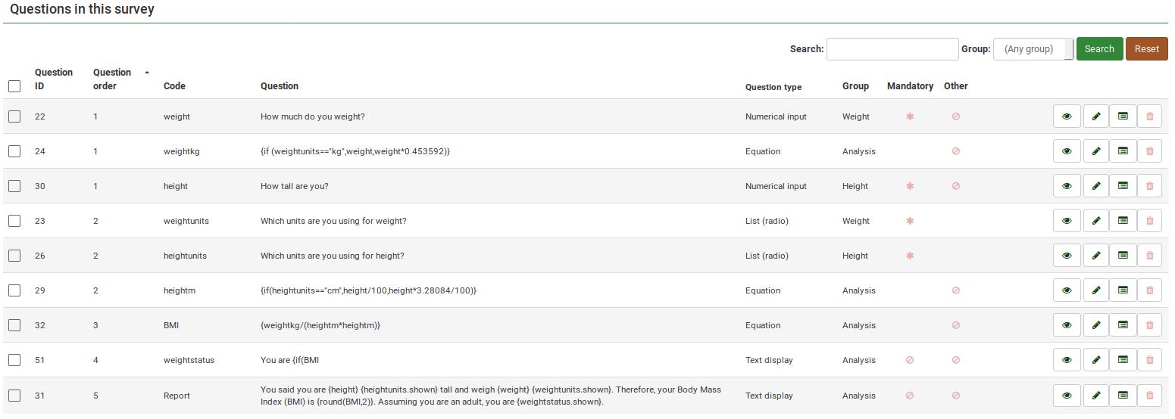Click the Reset button

tap(1146, 49)
